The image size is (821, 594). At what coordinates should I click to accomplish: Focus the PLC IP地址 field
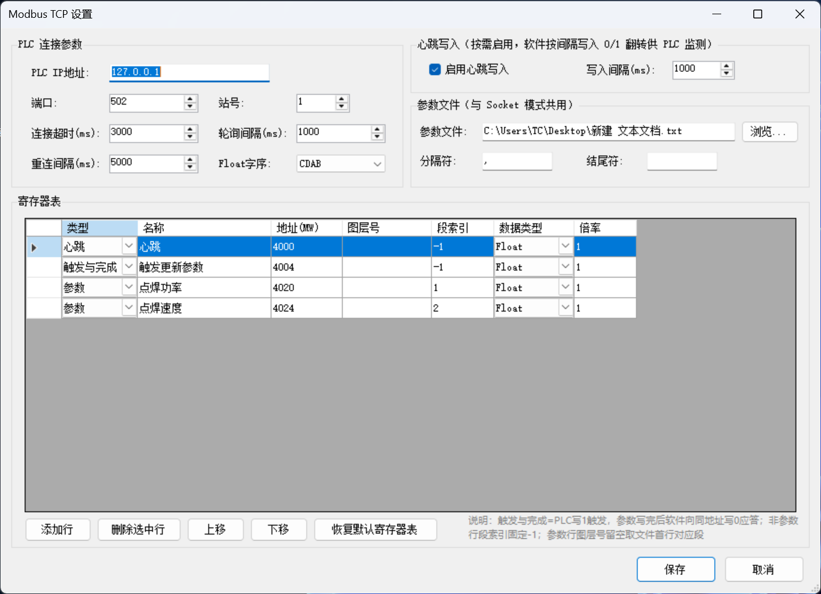(189, 72)
